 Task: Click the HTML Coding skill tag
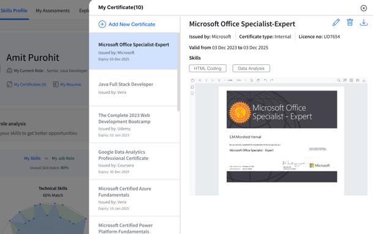(x=208, y=69)
